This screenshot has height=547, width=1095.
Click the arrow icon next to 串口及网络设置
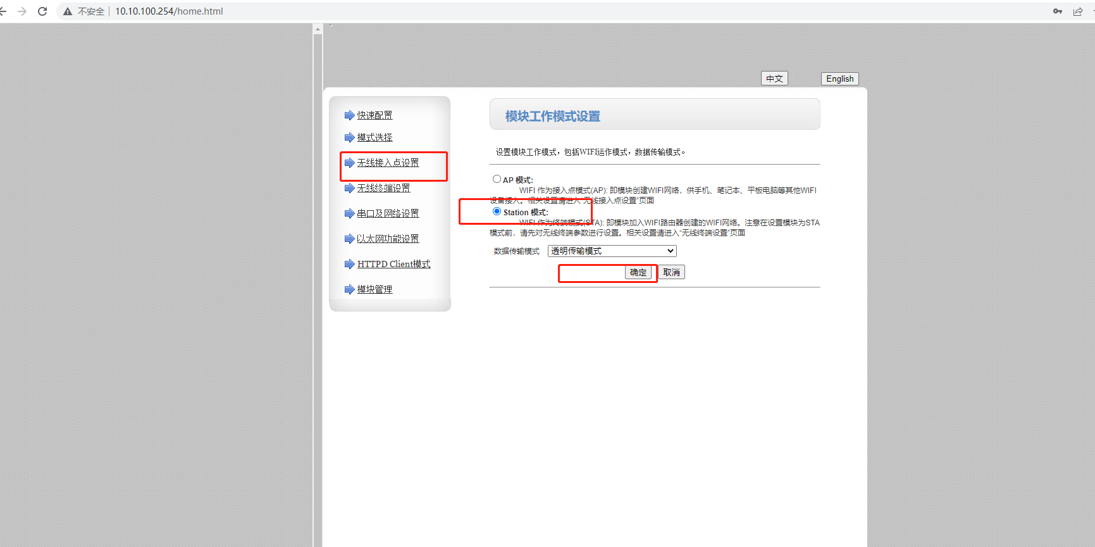(349, 213)
